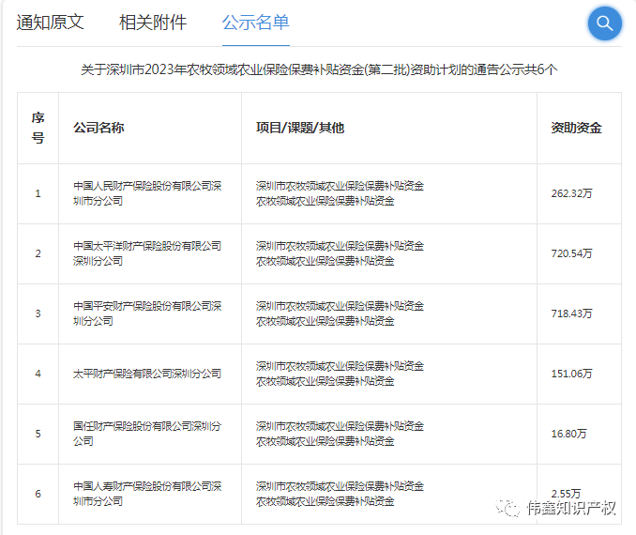The height and width of the screenshot is (535, 636).
Task: Click the project description in row 4
Action: point(340,374)
